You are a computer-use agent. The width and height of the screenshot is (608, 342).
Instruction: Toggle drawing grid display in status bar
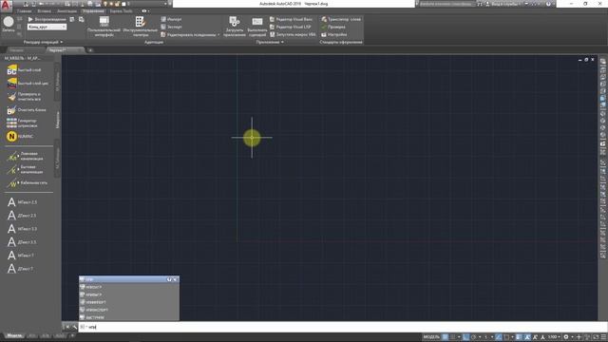(446, 337)
